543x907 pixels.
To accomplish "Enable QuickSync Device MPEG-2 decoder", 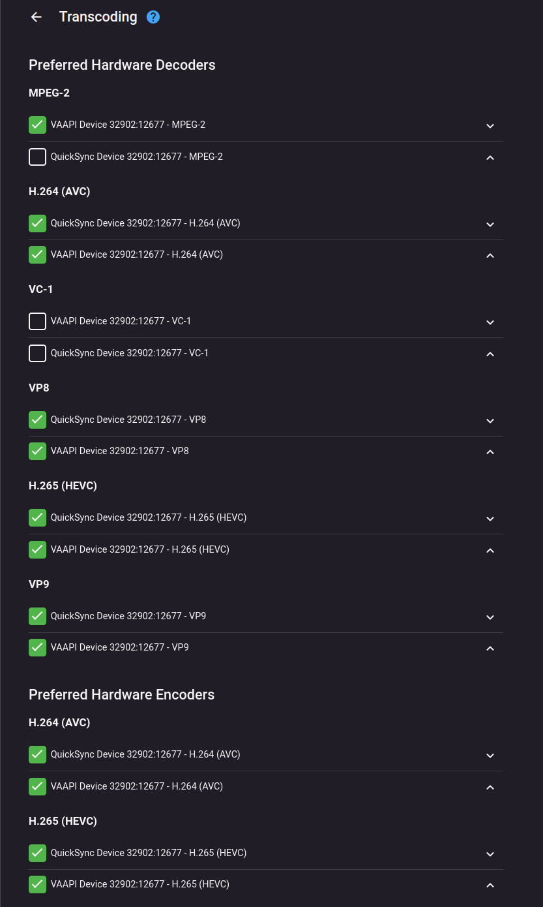I will tap(37, 157).
